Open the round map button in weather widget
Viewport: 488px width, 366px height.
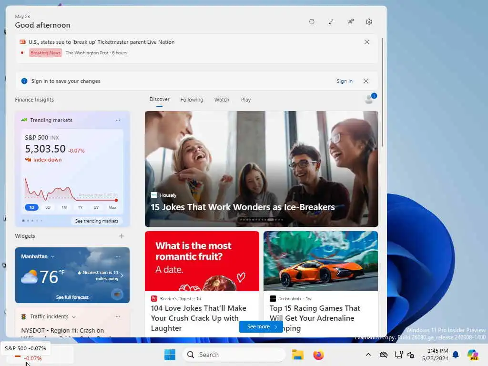coord(117,294)
